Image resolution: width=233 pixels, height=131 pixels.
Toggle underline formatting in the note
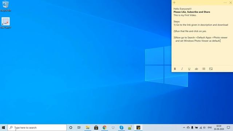click(189, 69)
